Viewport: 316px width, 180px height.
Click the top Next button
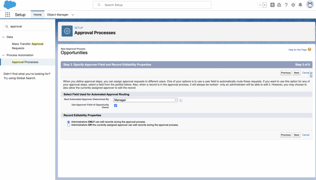tap(296, 73)
